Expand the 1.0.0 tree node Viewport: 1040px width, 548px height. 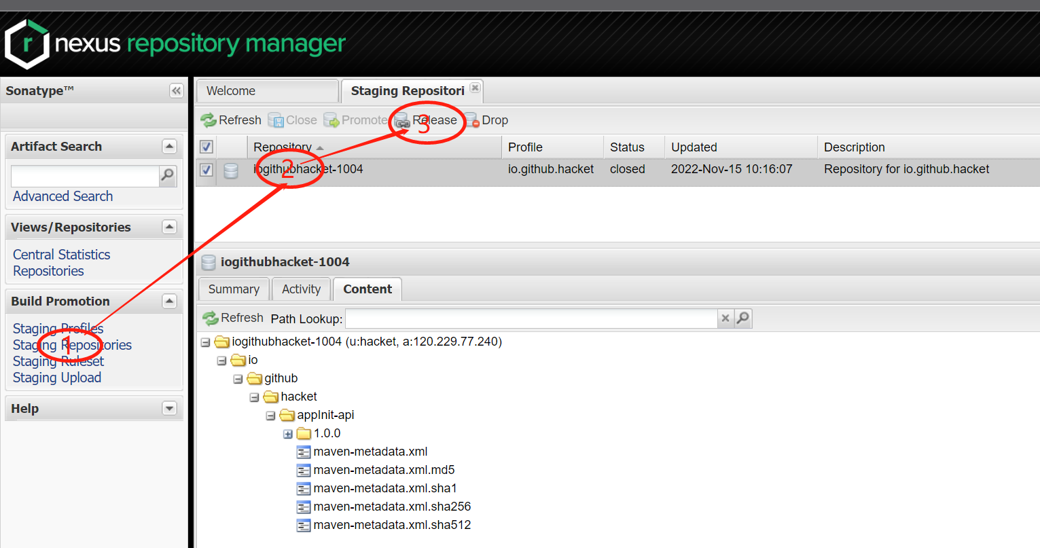pyautogui.click(x=288, y=434)
